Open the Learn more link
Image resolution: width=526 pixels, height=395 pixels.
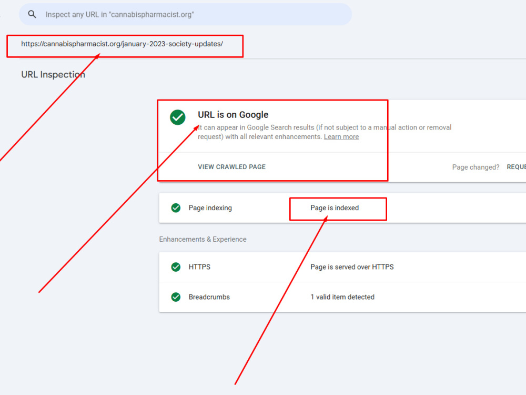pyautogui.click(x=341, y=137)
